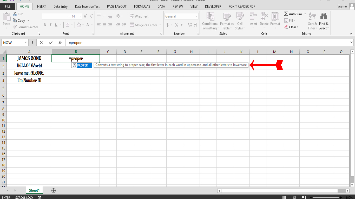Click Sign in link
This screenshot has width=355, height=199.
point(342,6)
